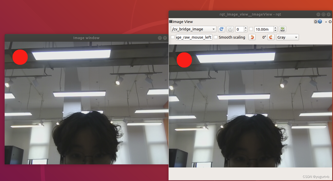Click the Image View plugin icon
Screen dimensions: 333x181
(x=171, y=22)
